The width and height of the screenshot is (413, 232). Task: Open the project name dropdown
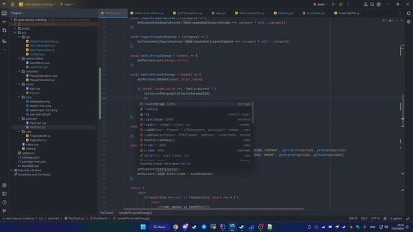(37, 5)
